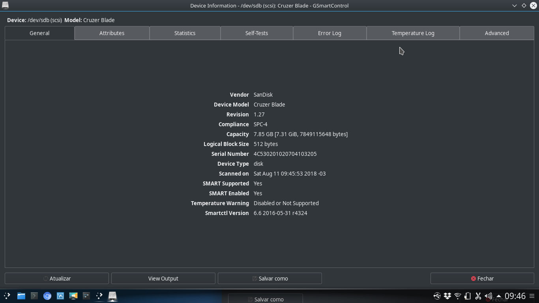View the Temperature Log tab
539x303 pixels.
coord(413,33)
